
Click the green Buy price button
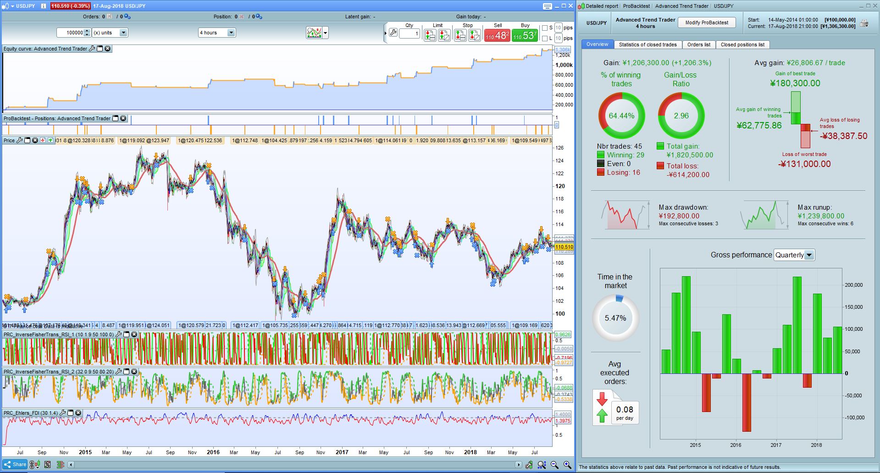[525, 35]
